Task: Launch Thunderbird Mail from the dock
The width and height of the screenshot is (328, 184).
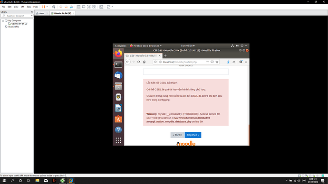Action: tap(118, 75)
